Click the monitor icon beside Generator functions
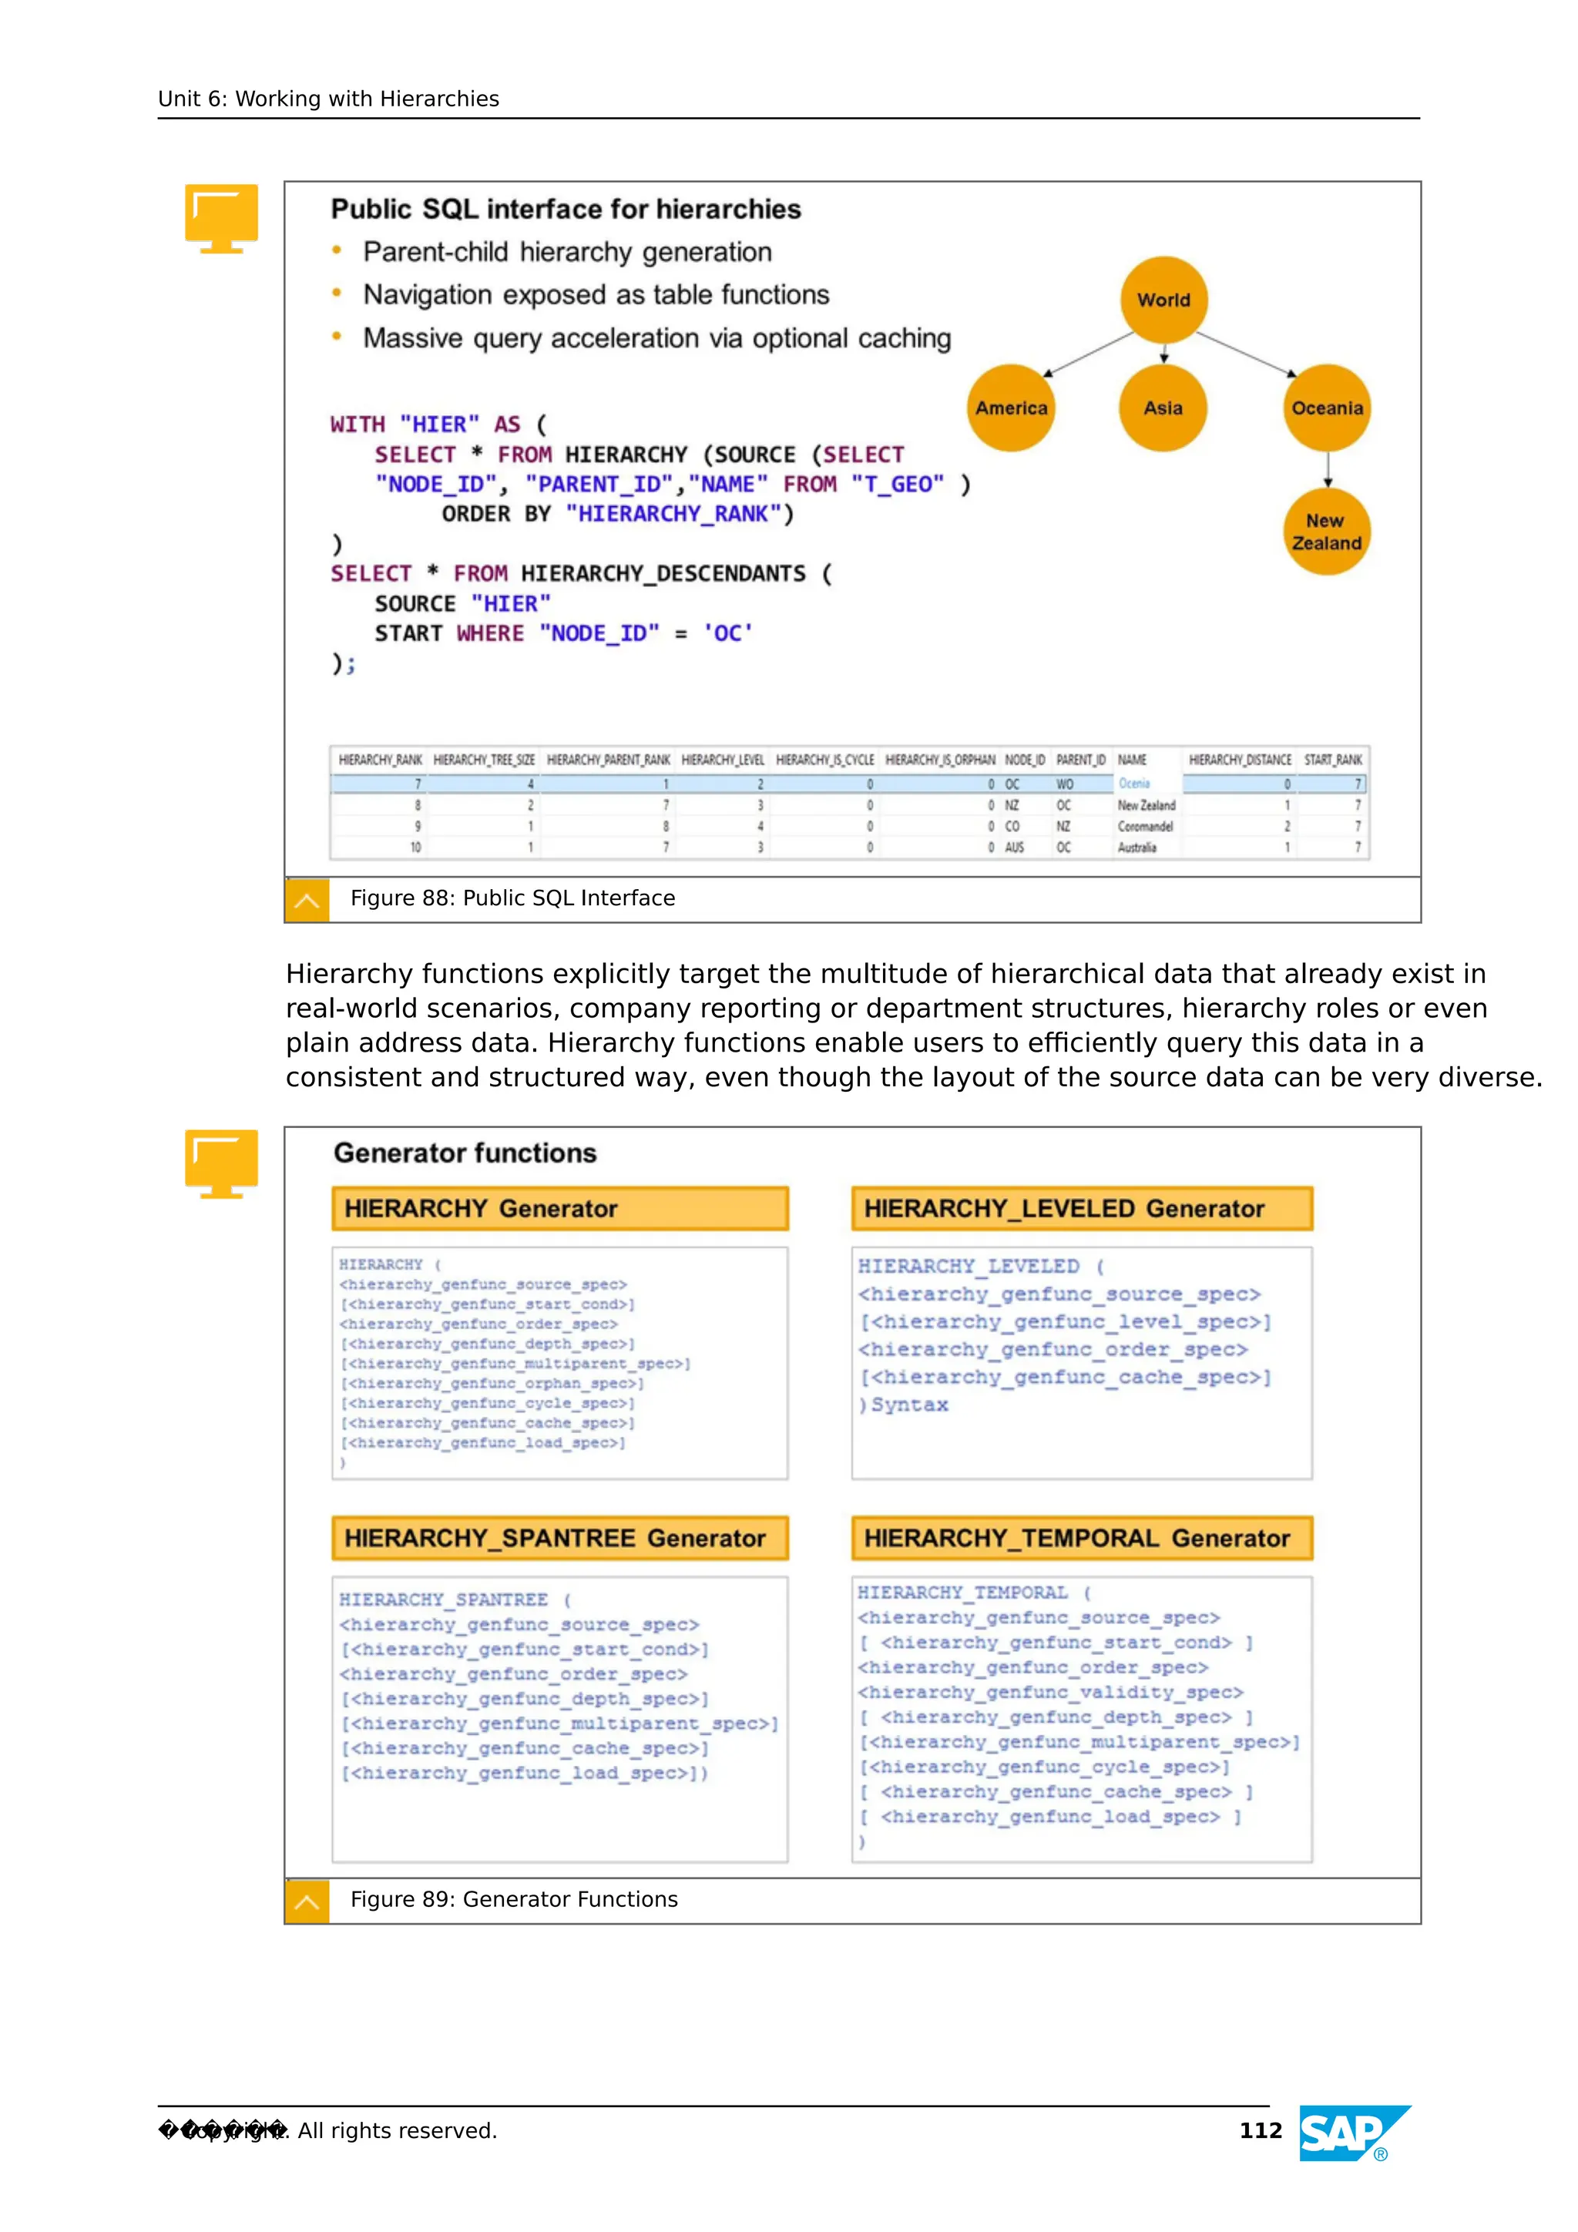 tap(220, 1163)
